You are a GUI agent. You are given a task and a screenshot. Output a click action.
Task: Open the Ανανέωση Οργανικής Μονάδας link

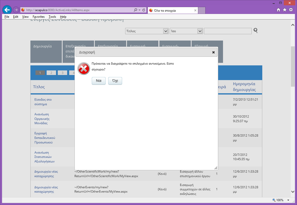pyautogui.click(x=42, y=119)
